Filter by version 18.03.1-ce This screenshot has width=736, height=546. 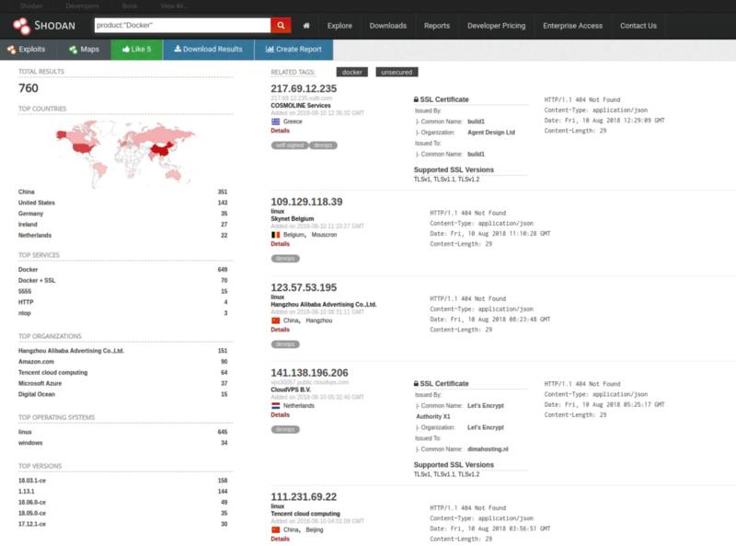[32, 481]
